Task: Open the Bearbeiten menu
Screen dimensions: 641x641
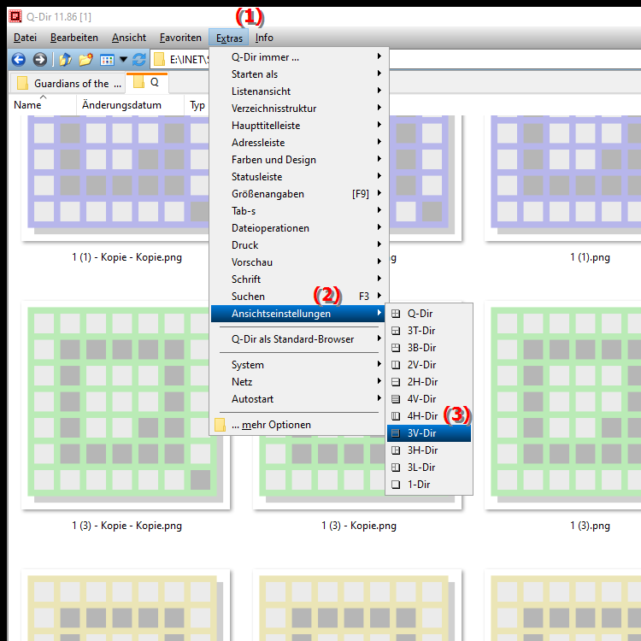Action: point(74,38)
